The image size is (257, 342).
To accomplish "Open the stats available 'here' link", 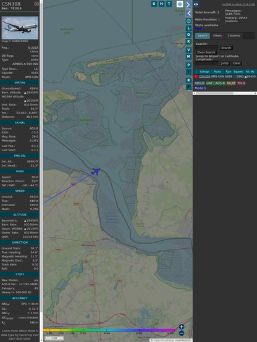I will coord(198,28).
